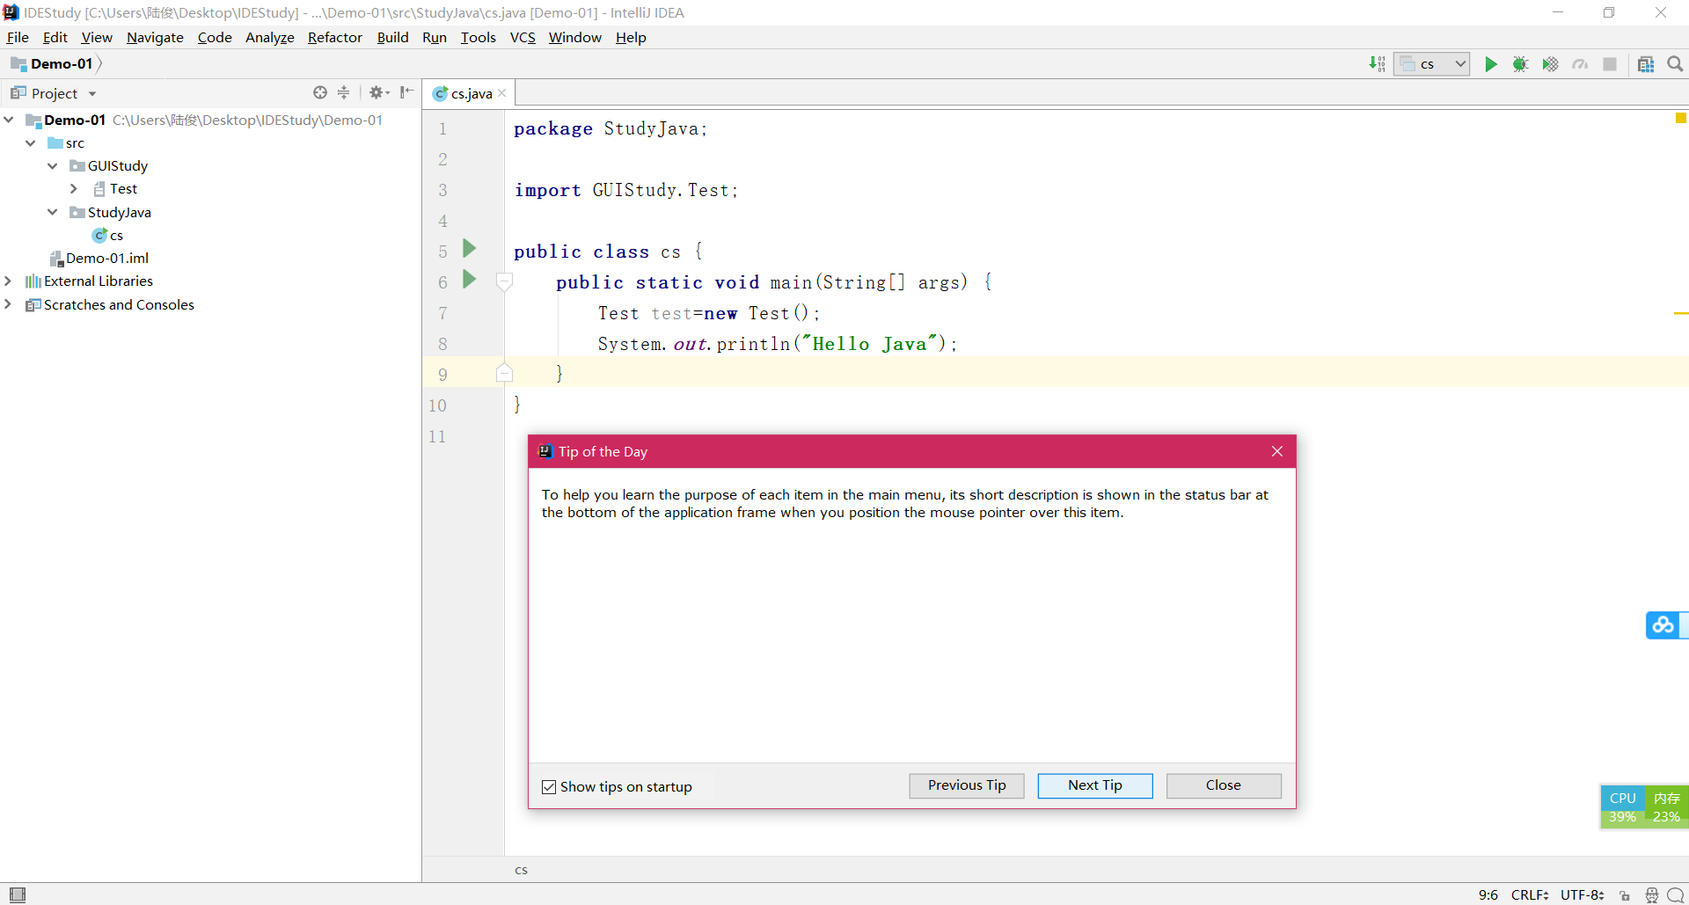
Task: Click the run gutter arrow beside class cs
Action: coord(470,249)
